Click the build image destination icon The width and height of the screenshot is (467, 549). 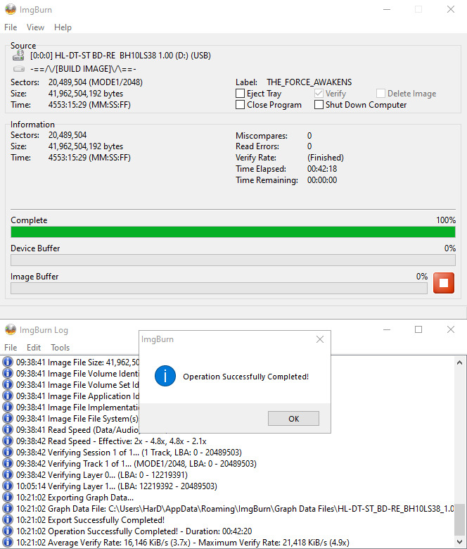(x=18, y=69)
